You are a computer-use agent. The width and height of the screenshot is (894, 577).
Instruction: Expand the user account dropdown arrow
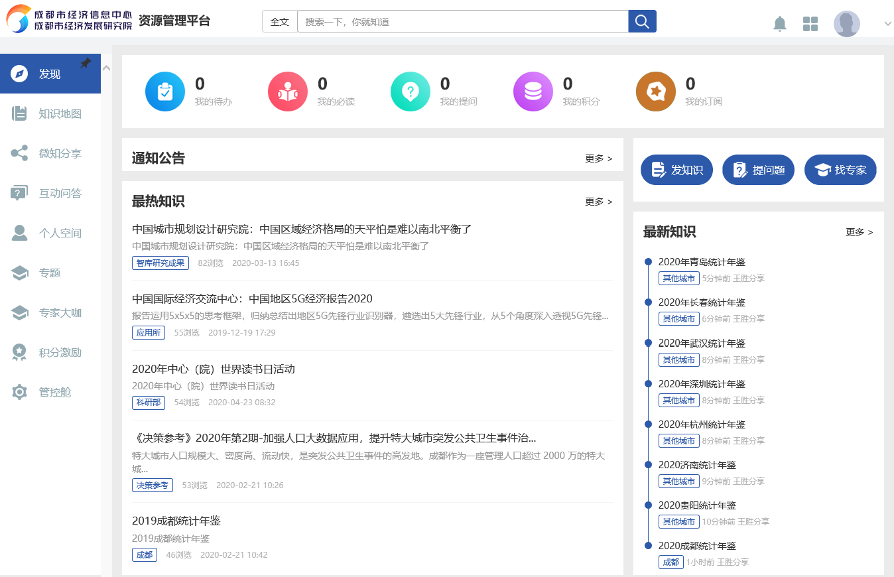pos(888,23)
